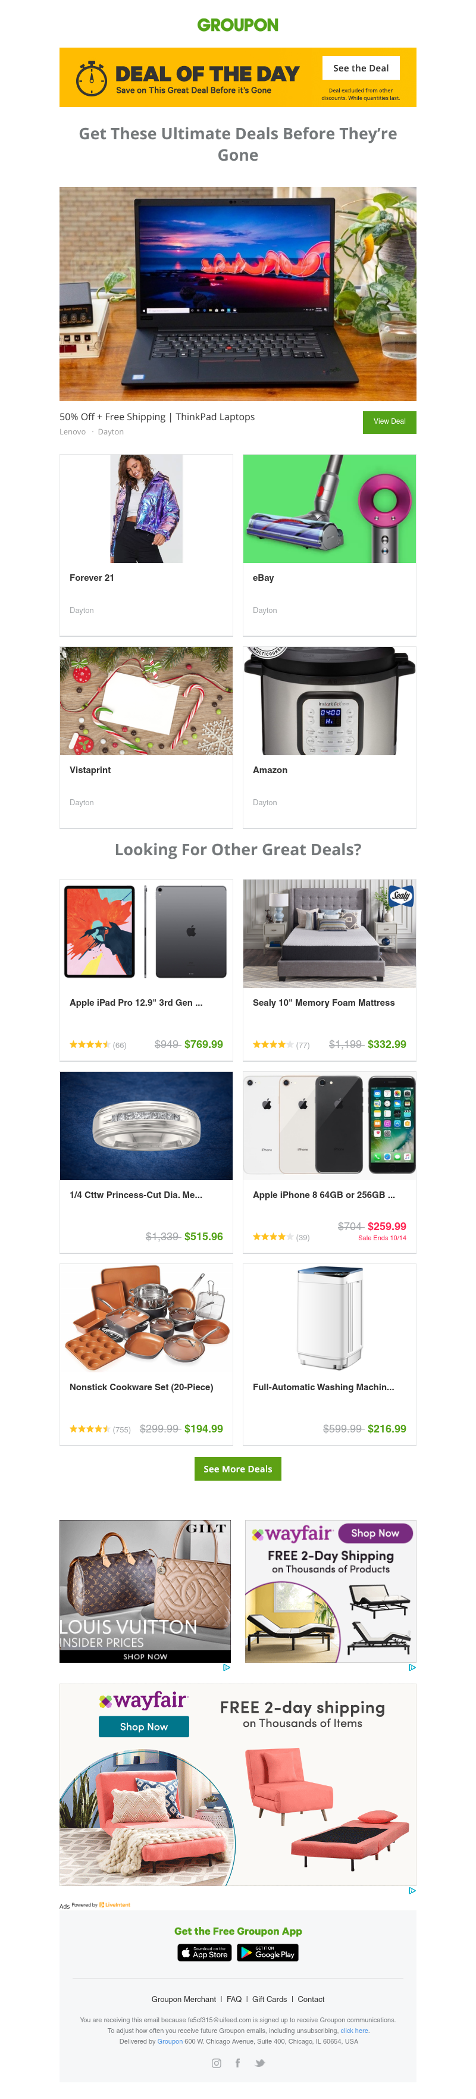476x2099 pixels.
Task: Open the ThinkPad laptop deal image
Action: [238, 293]
